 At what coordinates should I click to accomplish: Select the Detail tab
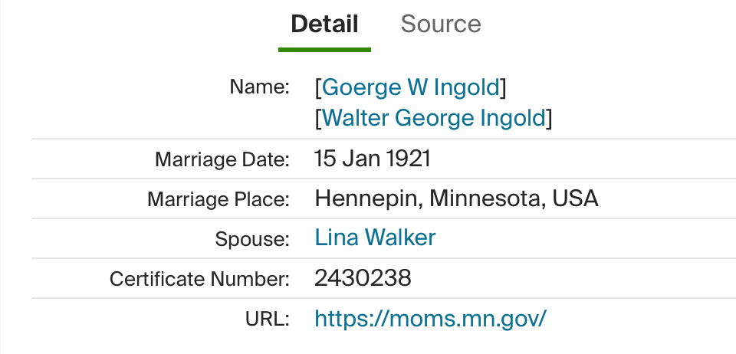click(x=324, y=24)
